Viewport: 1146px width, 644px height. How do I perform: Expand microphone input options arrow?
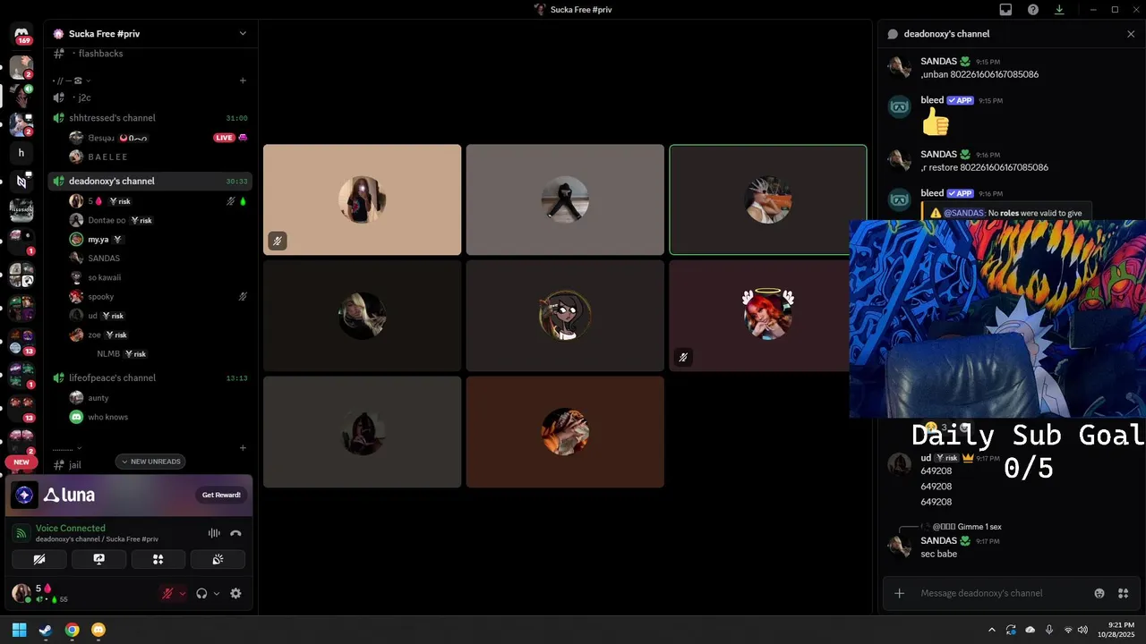point(183,593)
